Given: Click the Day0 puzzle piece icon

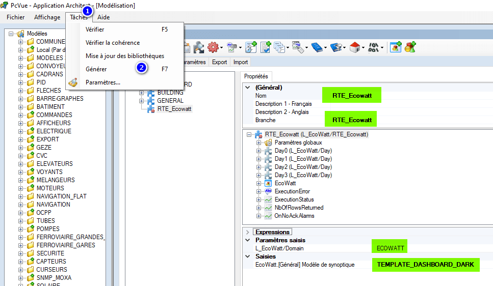Looking at the screenshot, I should [268, 151].
